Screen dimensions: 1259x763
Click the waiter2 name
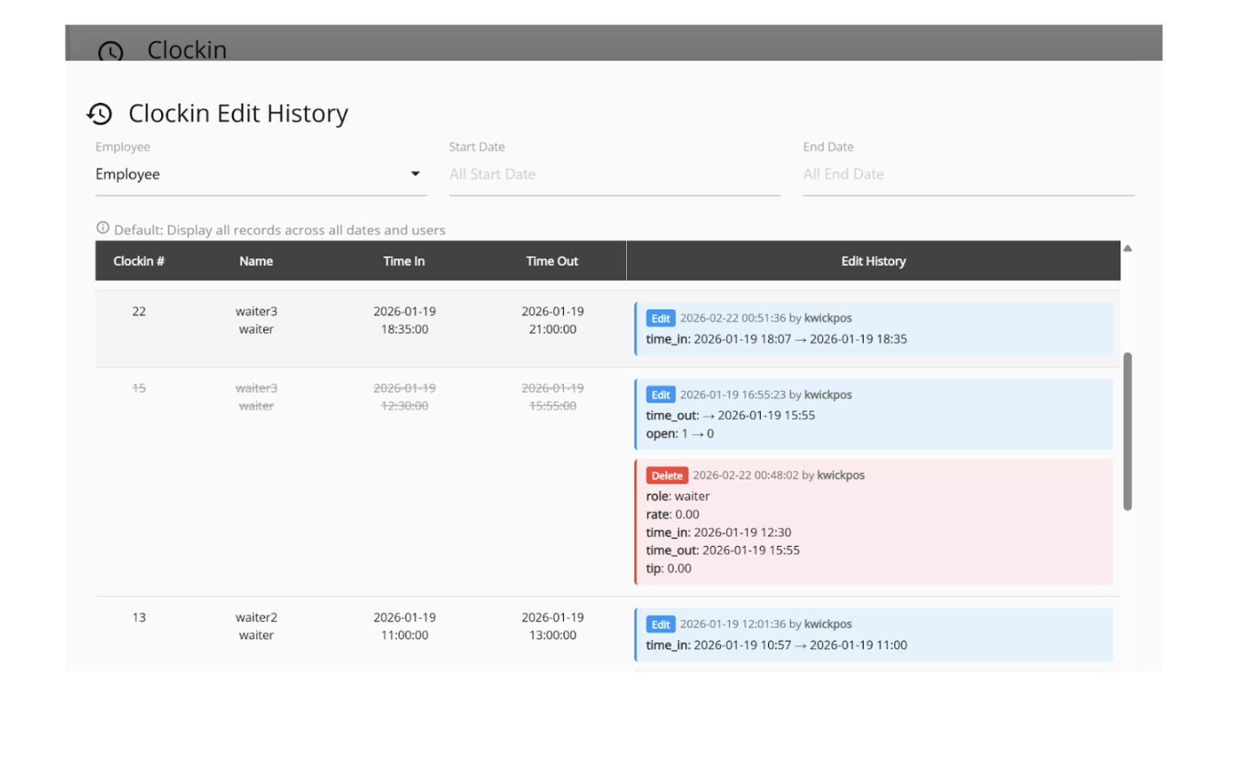tap(256, 617)
